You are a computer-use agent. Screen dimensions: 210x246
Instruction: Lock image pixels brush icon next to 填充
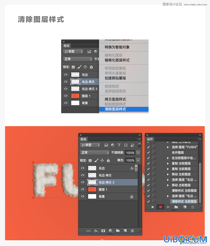(96, 160)
